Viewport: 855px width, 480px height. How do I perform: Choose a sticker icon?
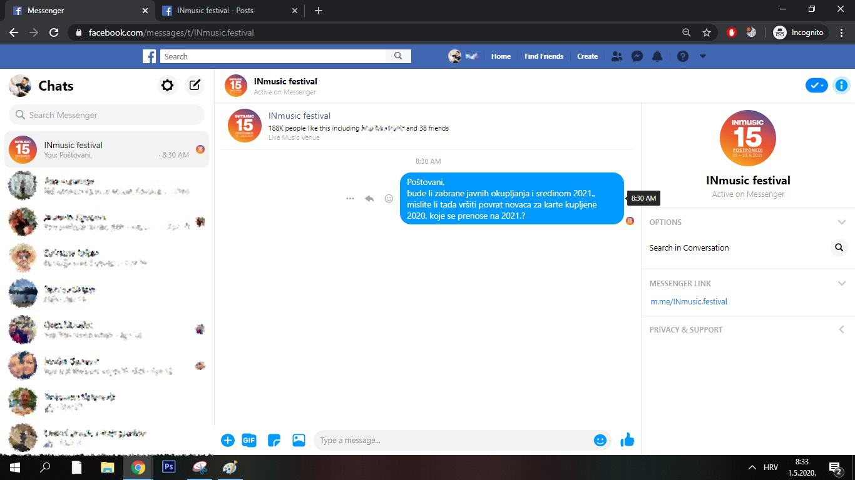pyautogui.click(x=274, y=441)
